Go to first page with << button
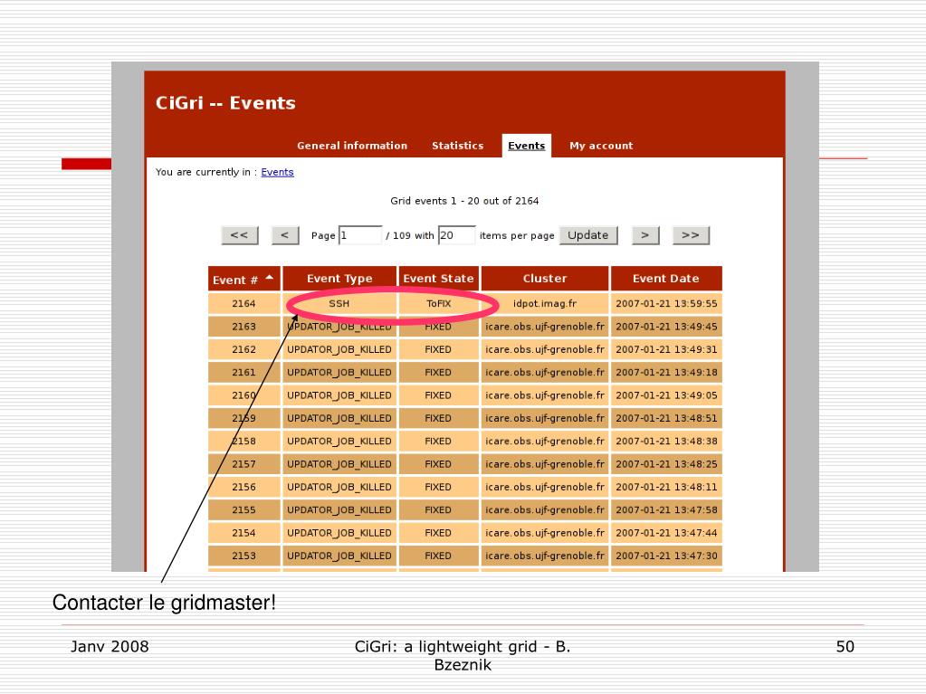This screenshot has height=694, width=926. 239,235
